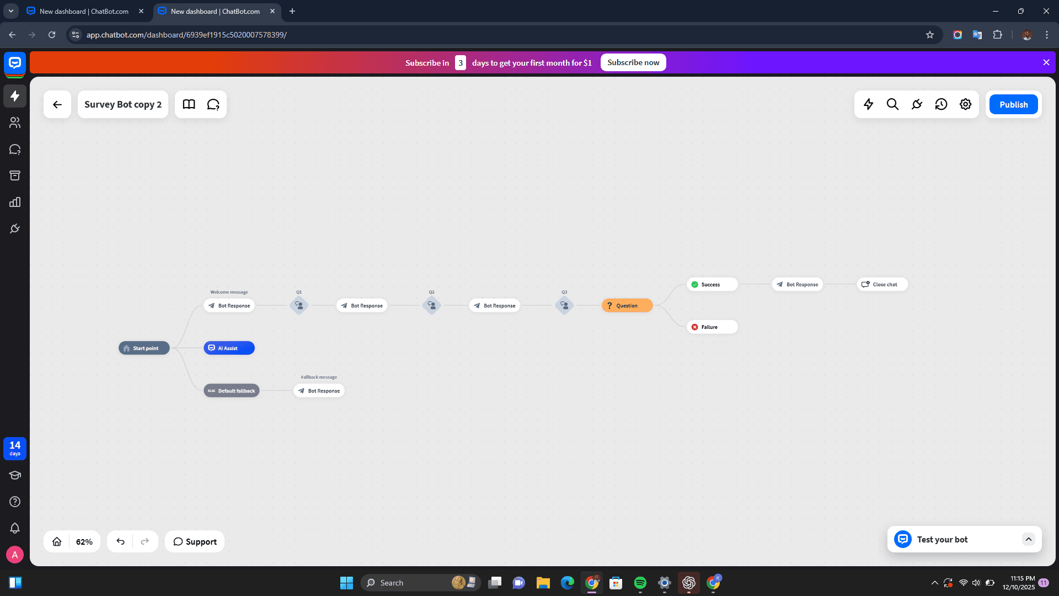
Task: Open the Archives icon in left sidebar
Action: [15, 175]
